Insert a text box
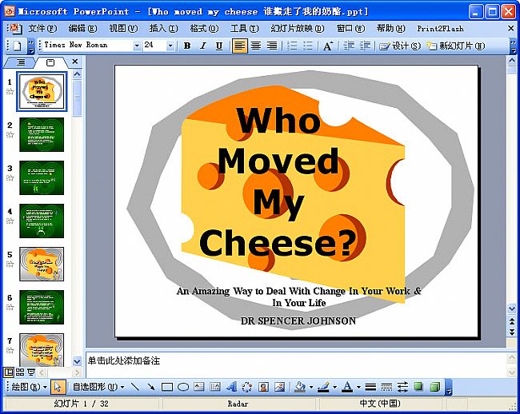Image resolution: width=520 pixels, height=414 pixels. (199, 387)
